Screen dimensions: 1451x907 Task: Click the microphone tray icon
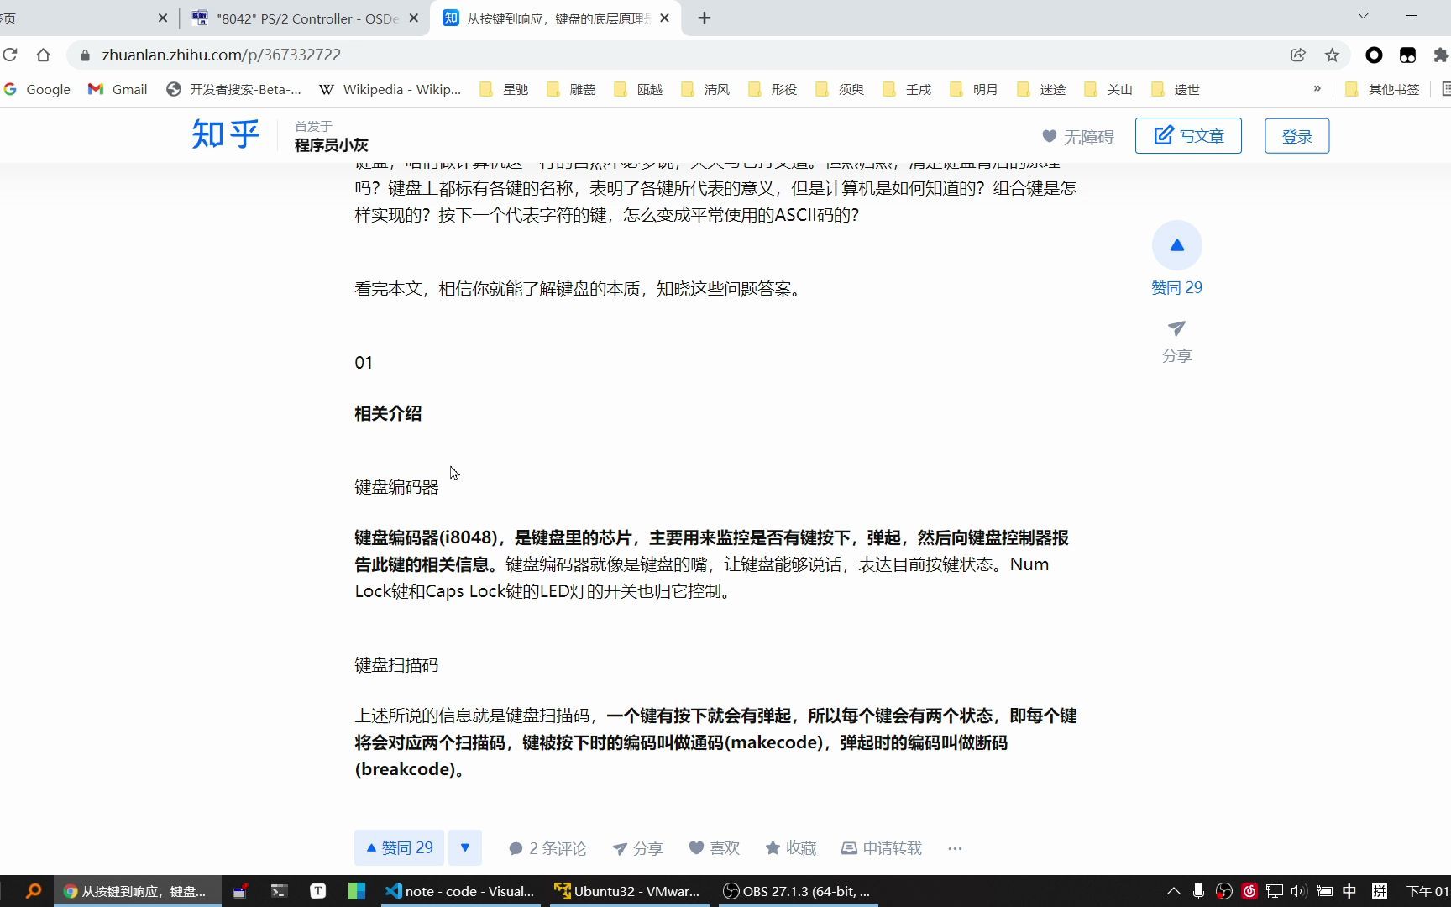[1198, 891]
